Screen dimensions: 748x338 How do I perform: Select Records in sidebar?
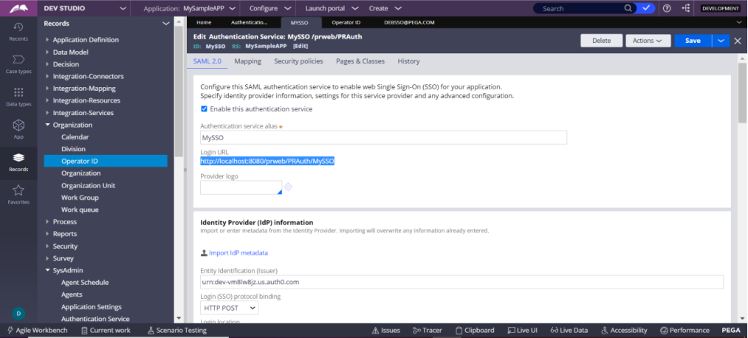tap(18, 162)
